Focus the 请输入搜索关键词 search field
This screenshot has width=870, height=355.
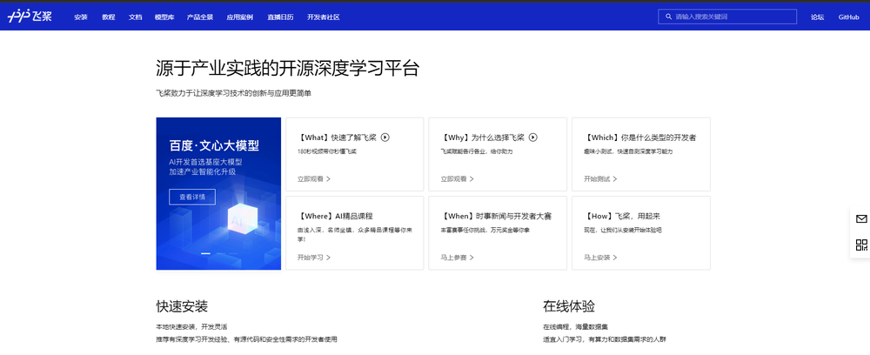pos(727,17)
